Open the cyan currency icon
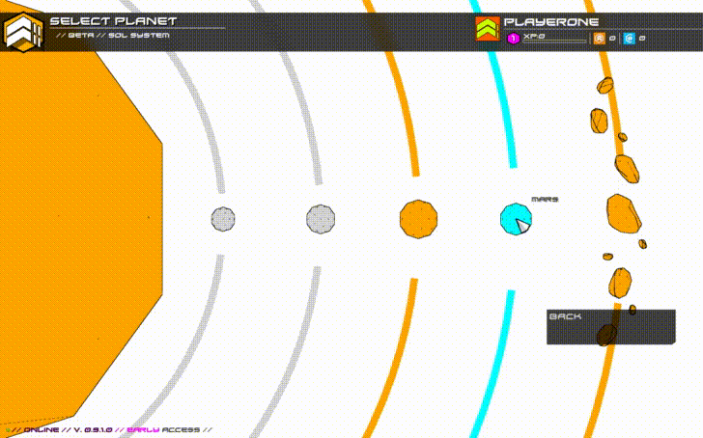 (630, 39)
